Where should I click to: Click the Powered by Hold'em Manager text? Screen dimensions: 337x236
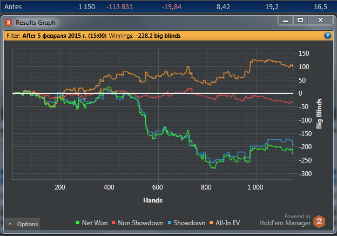click(x=285, y=220)
